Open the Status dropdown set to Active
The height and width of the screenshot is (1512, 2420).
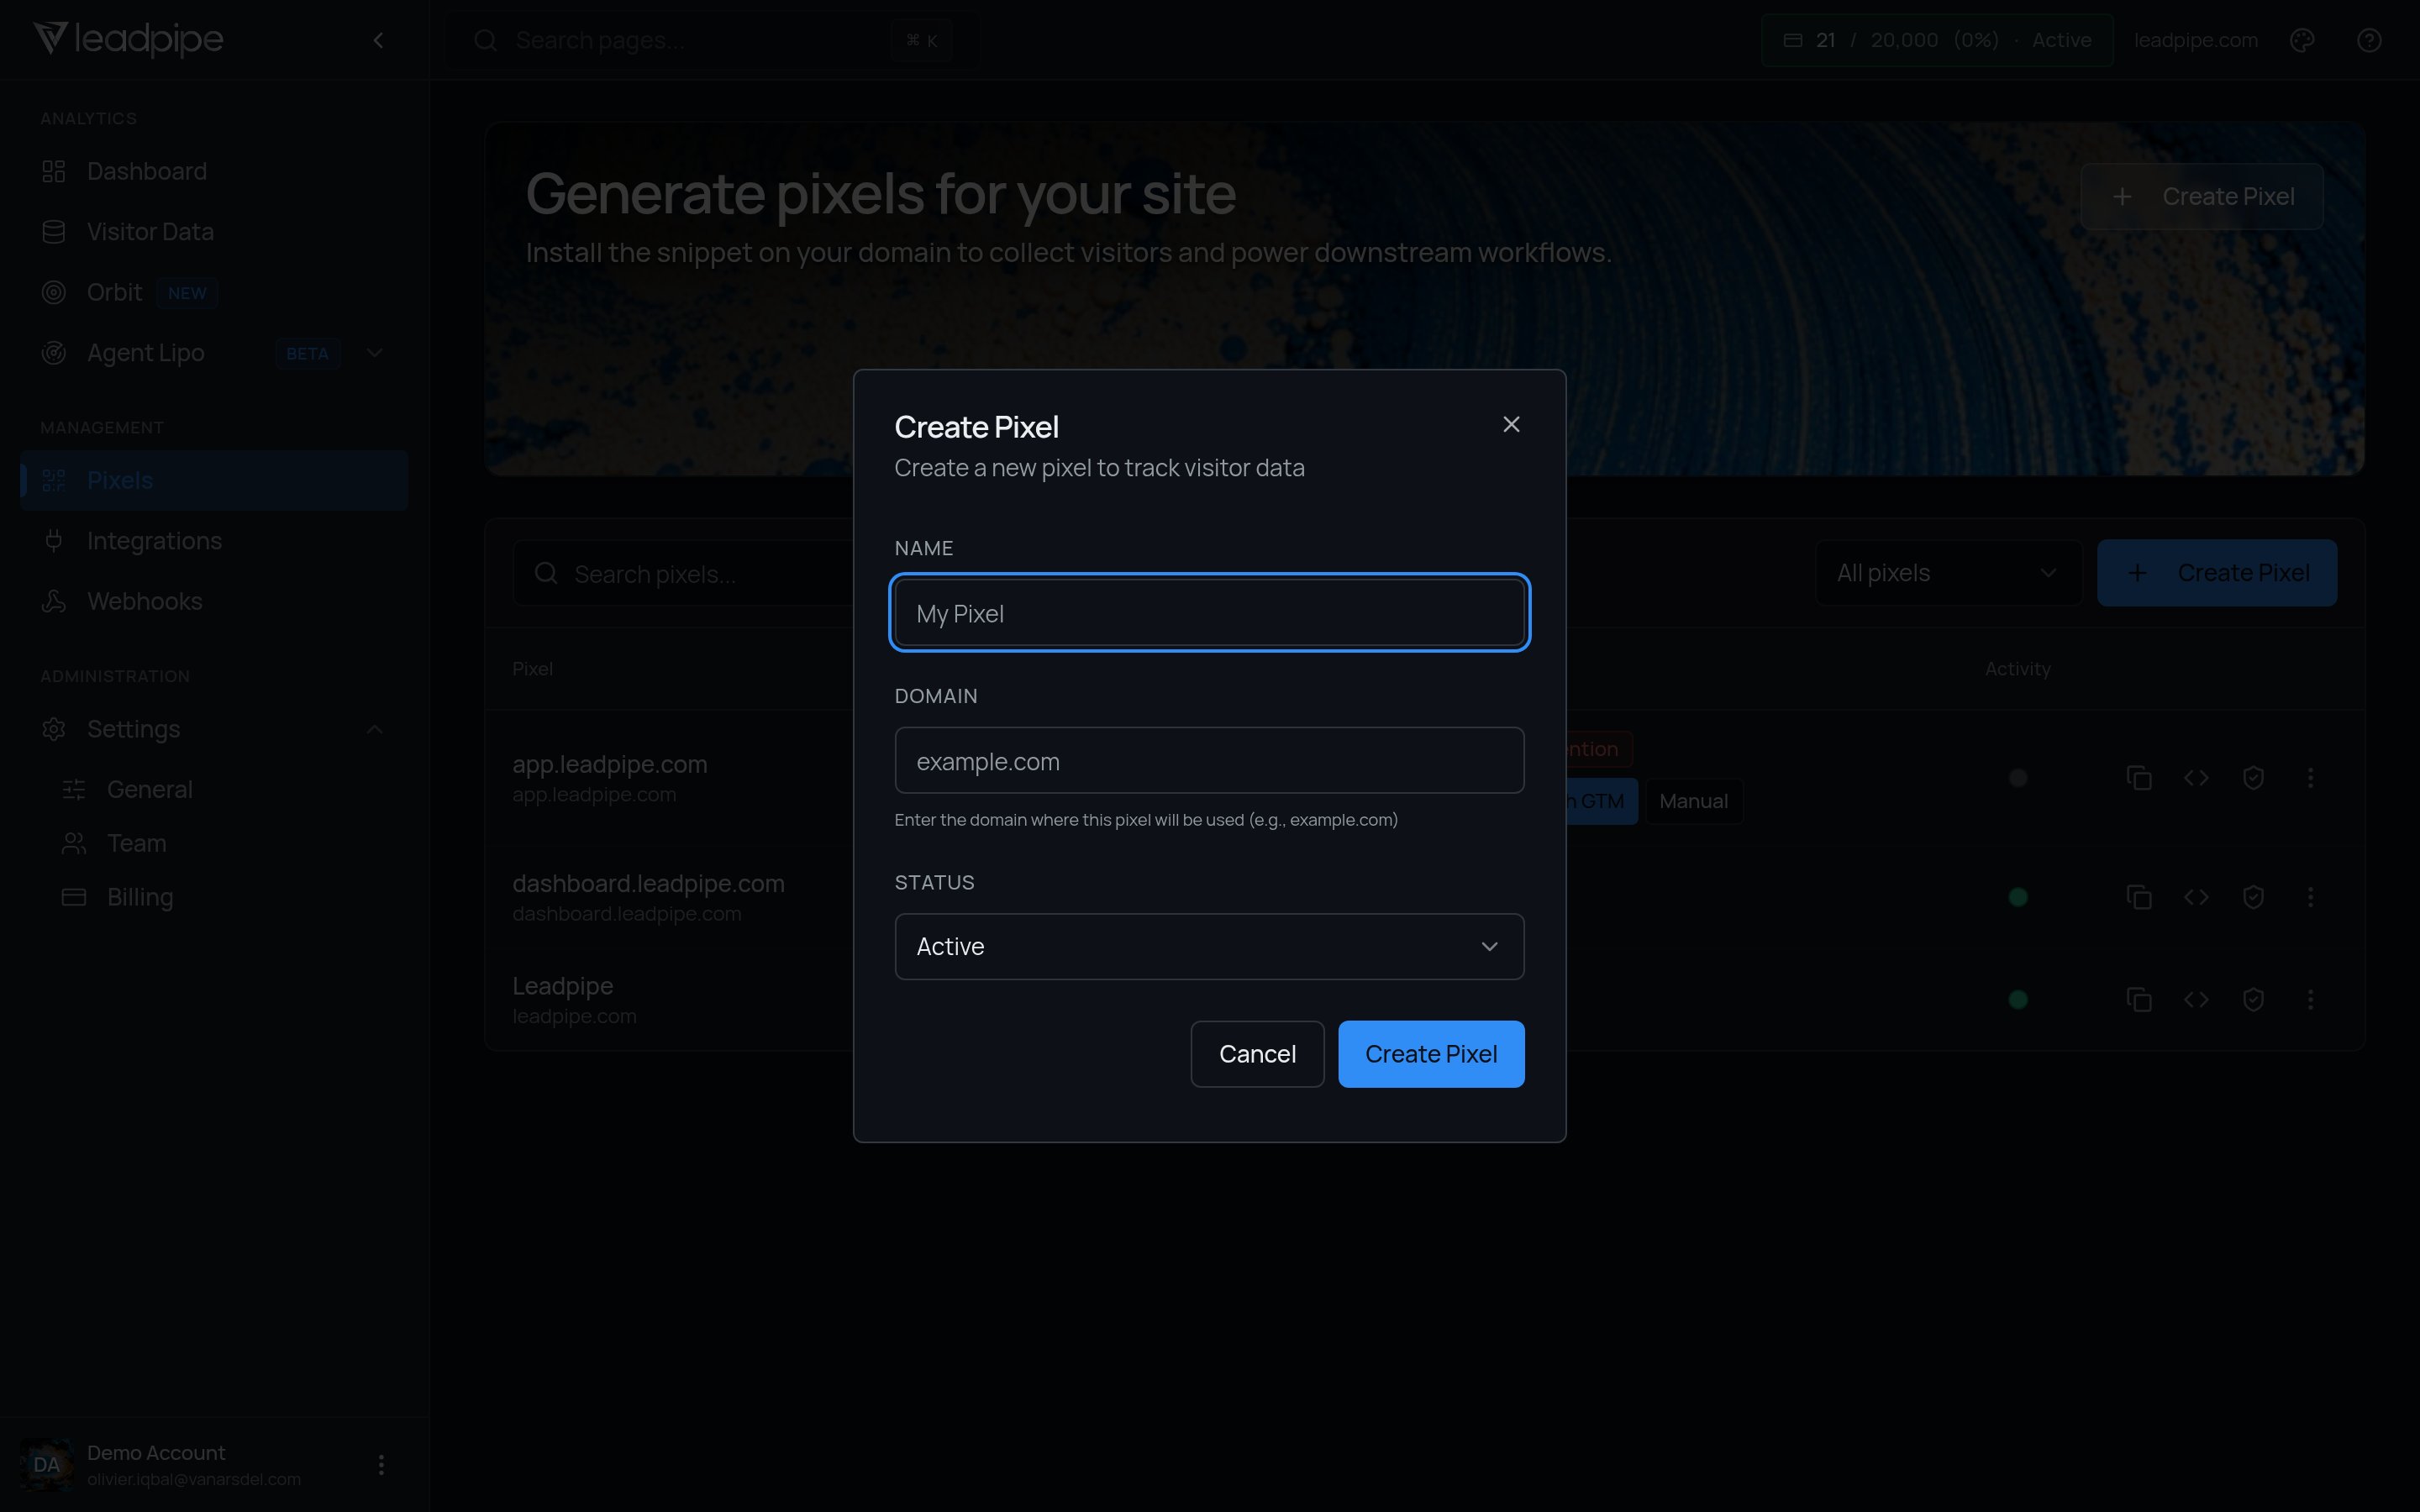click(1209, 946)
